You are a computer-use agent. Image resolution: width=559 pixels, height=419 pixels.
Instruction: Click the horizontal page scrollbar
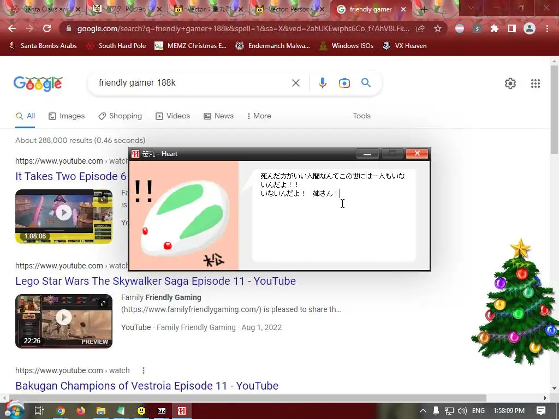(x=248, y=398)
